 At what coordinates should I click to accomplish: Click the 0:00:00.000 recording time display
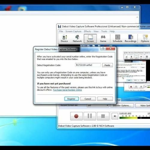point(125,114)
